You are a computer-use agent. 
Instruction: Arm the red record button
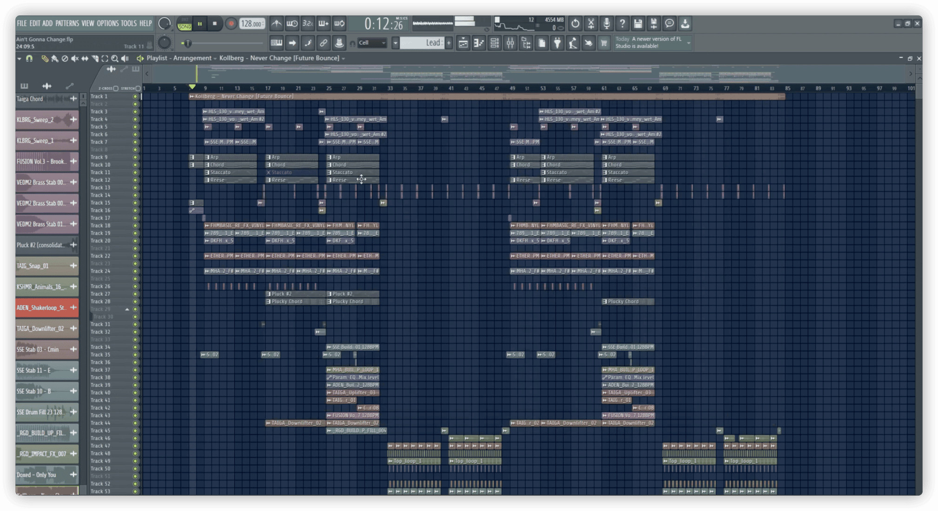click(231, 24)
